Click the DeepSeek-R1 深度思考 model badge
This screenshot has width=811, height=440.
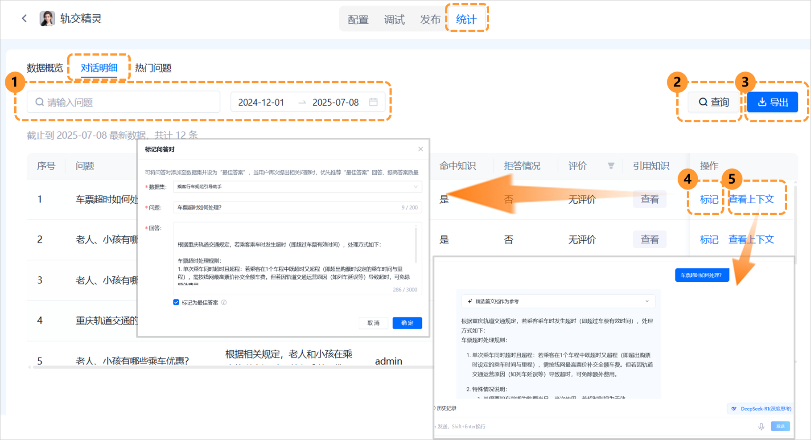pos(760,408)
